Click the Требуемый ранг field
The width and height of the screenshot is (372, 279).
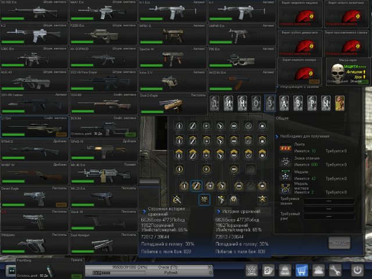(328, 216)
